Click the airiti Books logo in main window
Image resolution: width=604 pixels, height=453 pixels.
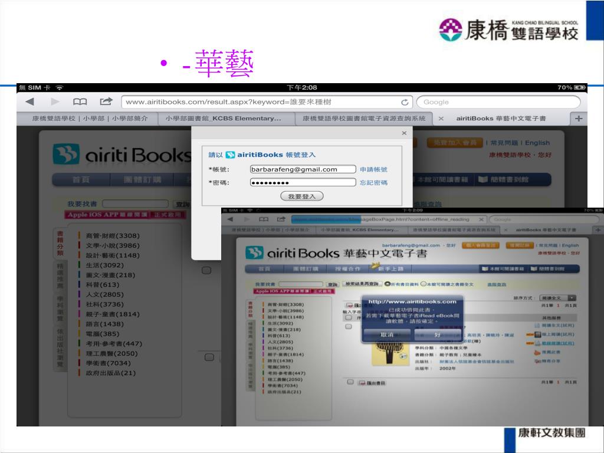tap(122, 155)
